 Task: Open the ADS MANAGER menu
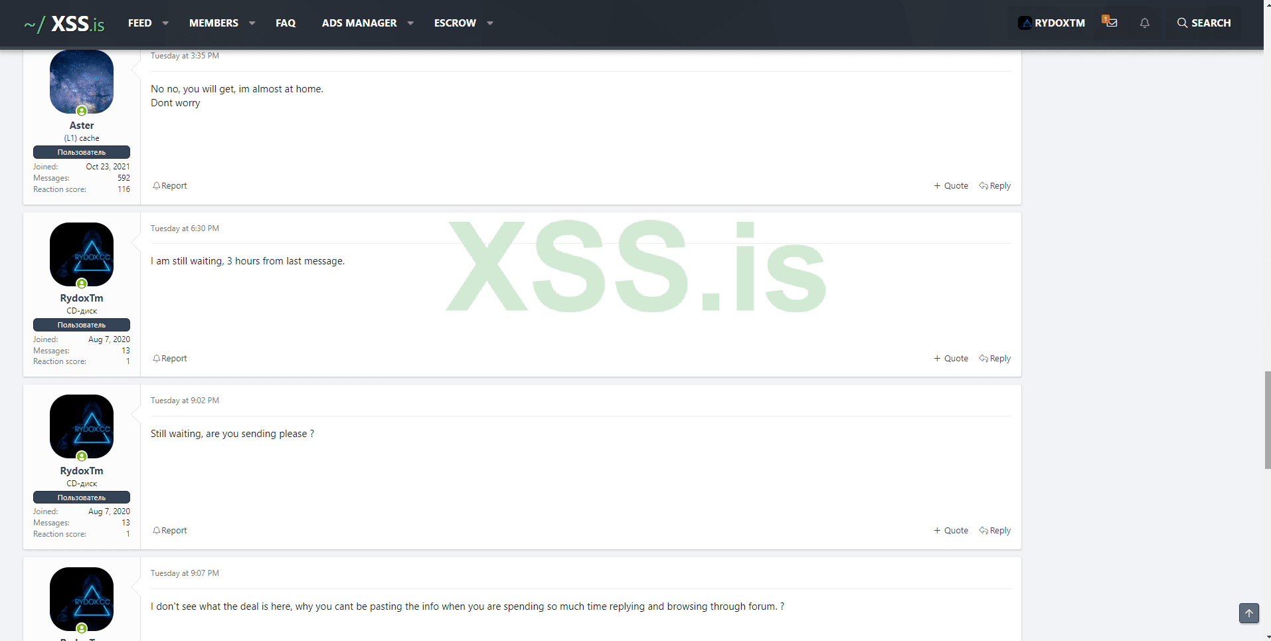[359, 23]
